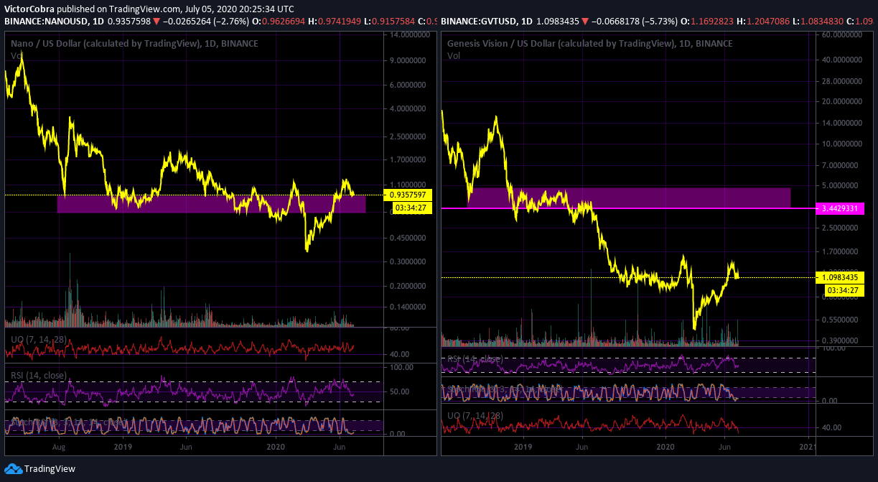Click the O:0.9626694 open value
Screen dimensions: 878x482
click(279, 22)
